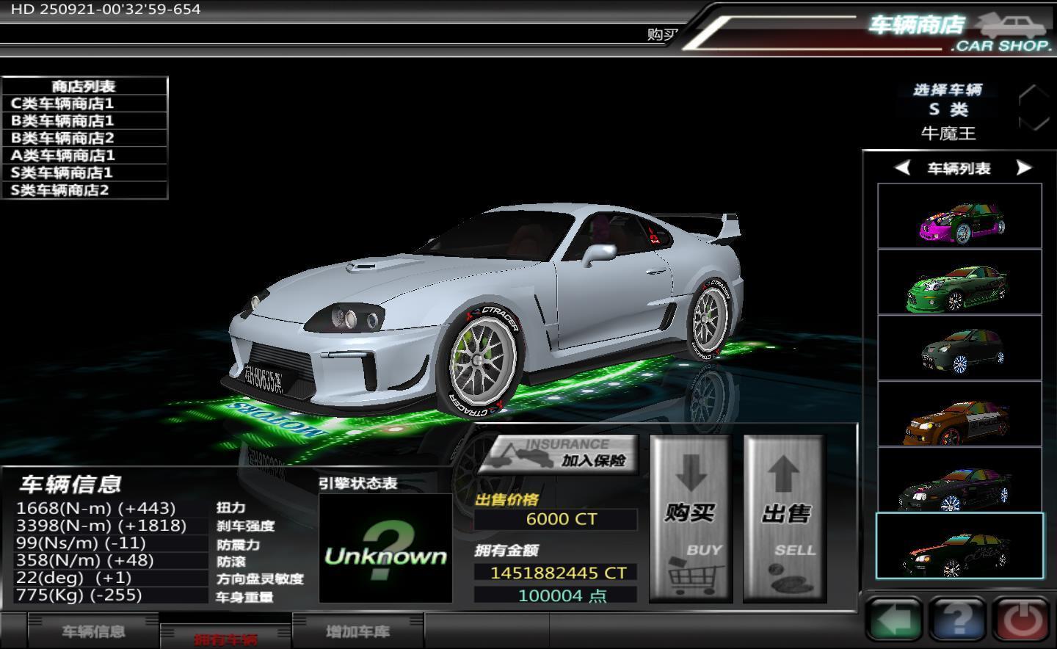
Task: Click the Insurance tow truck button
Action: [558, 454]
